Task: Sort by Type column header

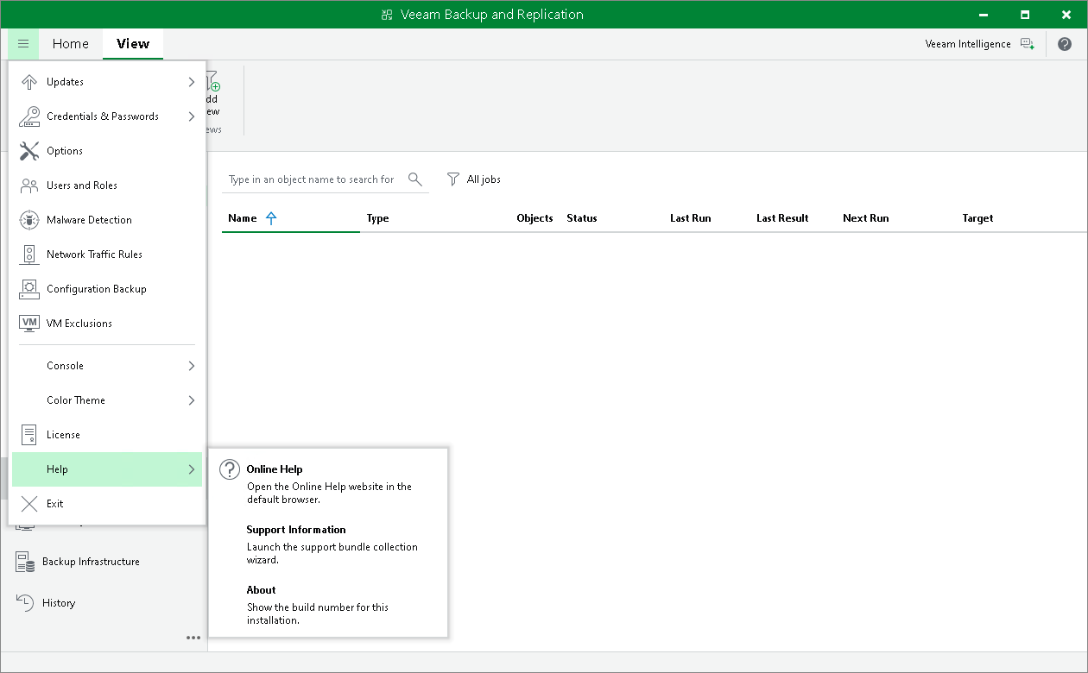Action: point(377,218)
